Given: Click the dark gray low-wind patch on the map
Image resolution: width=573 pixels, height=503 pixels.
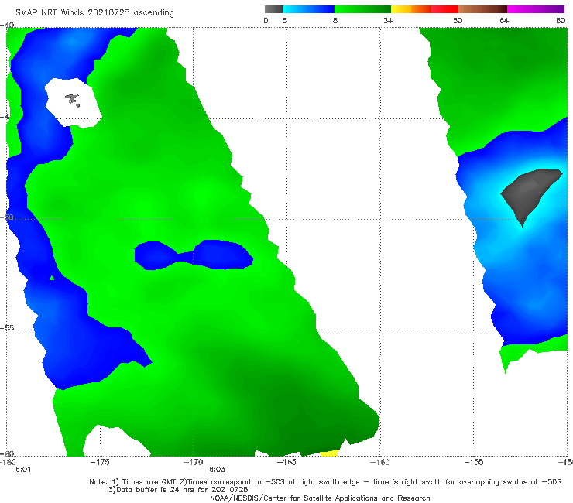Looking at the screenshot, I should coord(528,192).
